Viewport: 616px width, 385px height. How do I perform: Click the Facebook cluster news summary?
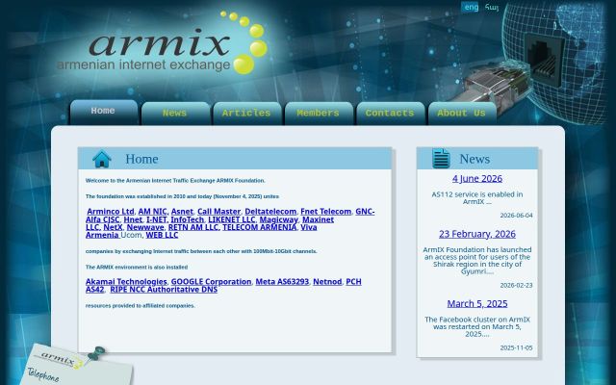[477, 327]
